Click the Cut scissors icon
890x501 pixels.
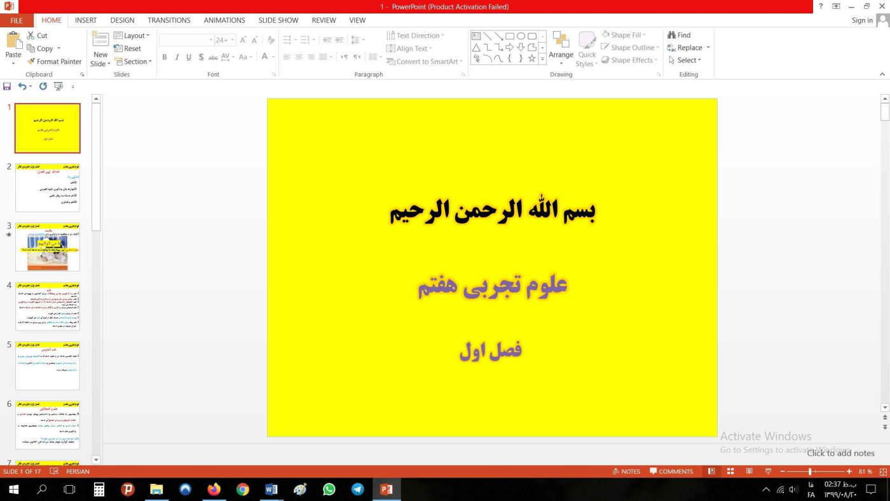pos(31,36)
